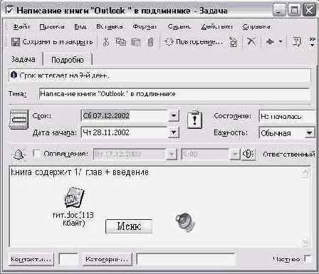Click the Контакты button
The width and height of the screenshot is (319, 274).
click(x=31, y=259)
